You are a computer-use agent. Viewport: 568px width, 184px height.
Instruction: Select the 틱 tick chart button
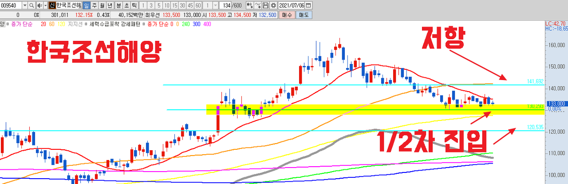(x=134, y=5)
